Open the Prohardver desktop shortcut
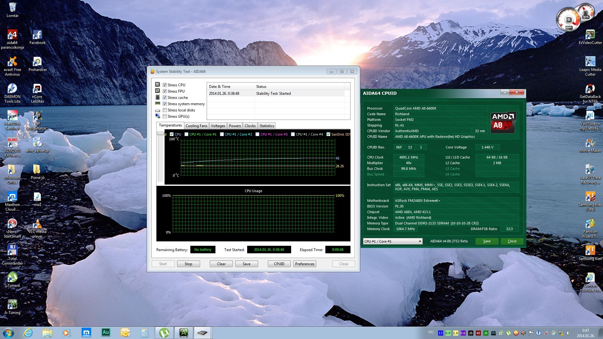The image size is (603, 339). (x=37, y=64)
